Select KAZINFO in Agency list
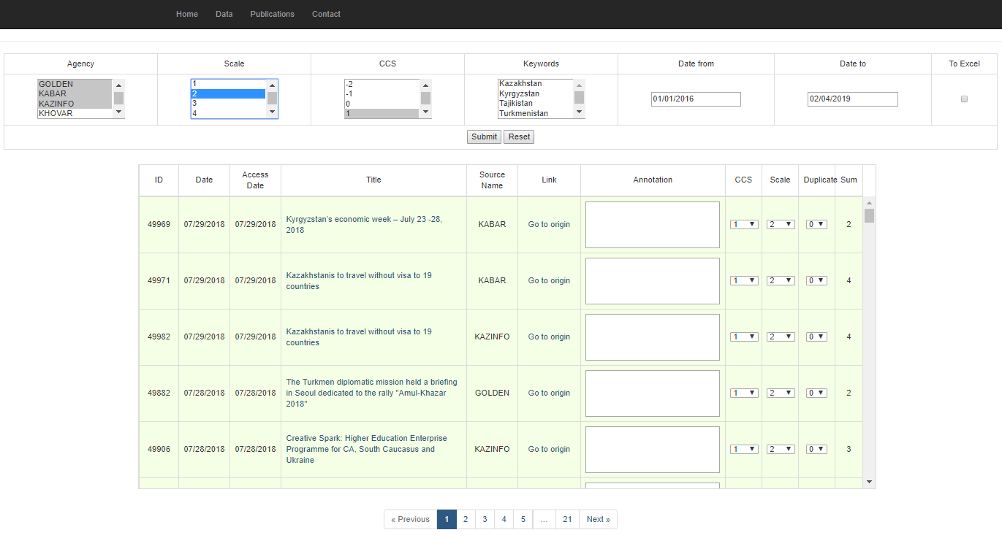 pyautogui.click(x=75, y=104)
